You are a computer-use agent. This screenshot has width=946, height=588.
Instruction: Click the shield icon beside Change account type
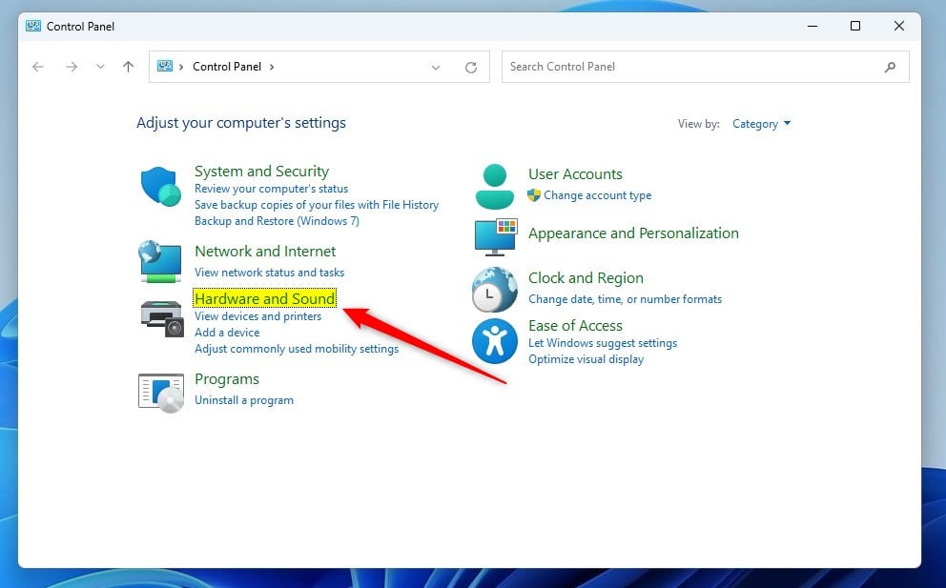pos(534,195)
